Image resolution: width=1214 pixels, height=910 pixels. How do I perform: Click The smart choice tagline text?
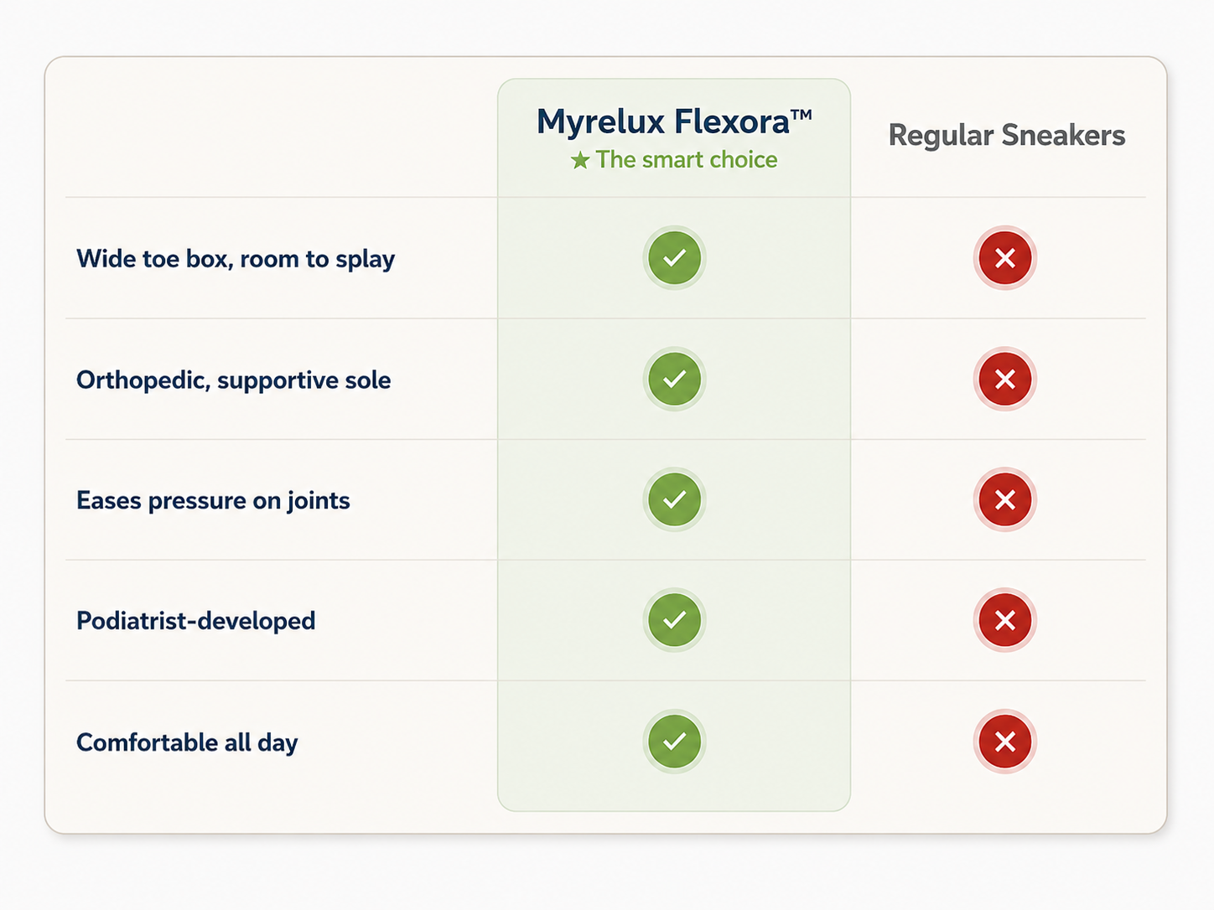click(687, 160)
